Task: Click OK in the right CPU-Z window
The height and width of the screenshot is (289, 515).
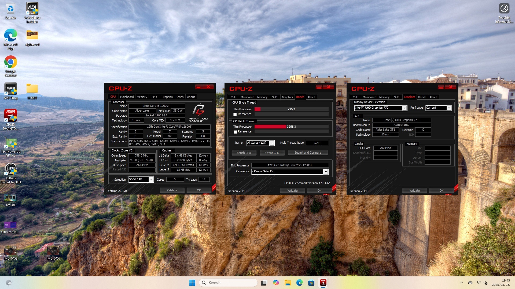Action: pos(441,191)
